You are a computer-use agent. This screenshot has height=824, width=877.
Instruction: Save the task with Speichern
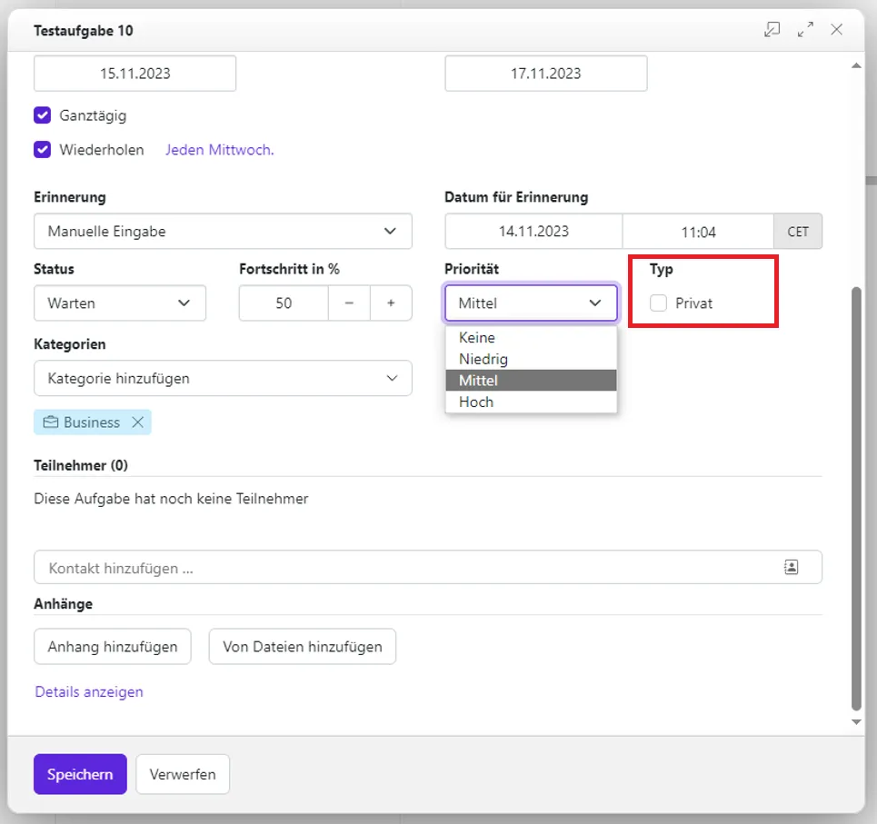tap(80, 774)
